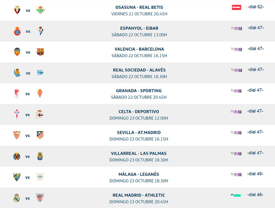This screenshot has height=208, width=275.
Task: Click the Deportivo La Coruña badge
Action: click(40, 114)
